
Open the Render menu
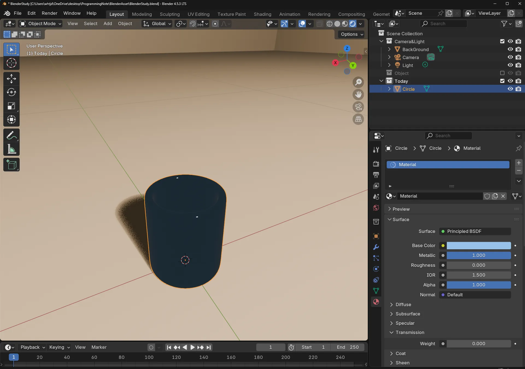click(x=49, y=13)
